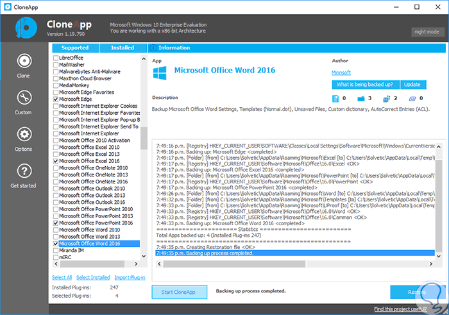Click log panel scroll down arrow
449x315 pixels.
(438, 256)
